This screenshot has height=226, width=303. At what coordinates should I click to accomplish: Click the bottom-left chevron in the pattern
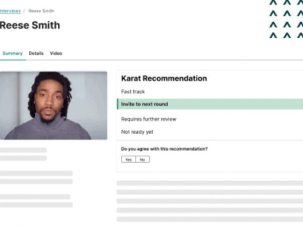(273, 35)
